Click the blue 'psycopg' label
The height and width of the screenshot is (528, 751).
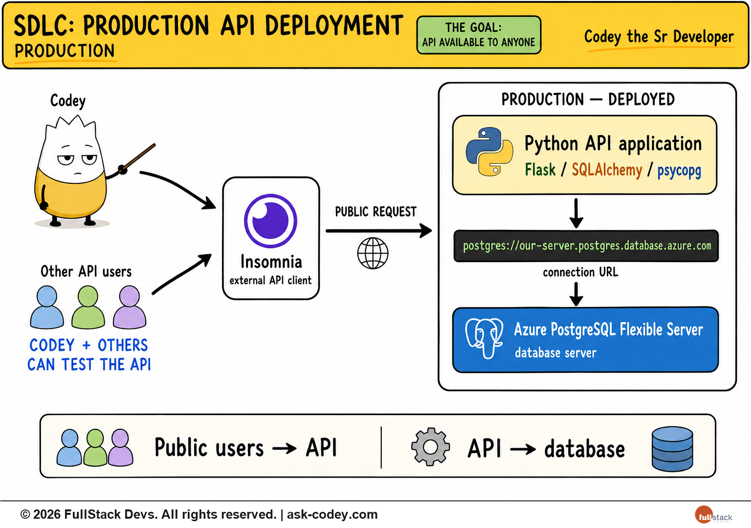(679, 171)
